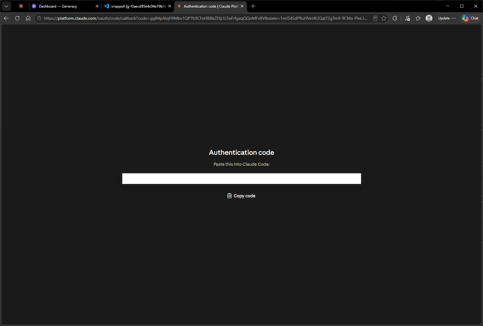This screenshot has width=483, height=326.
Task: Click 'Paste this into Claude Code:' text
Action: click(x=241, y=164)
